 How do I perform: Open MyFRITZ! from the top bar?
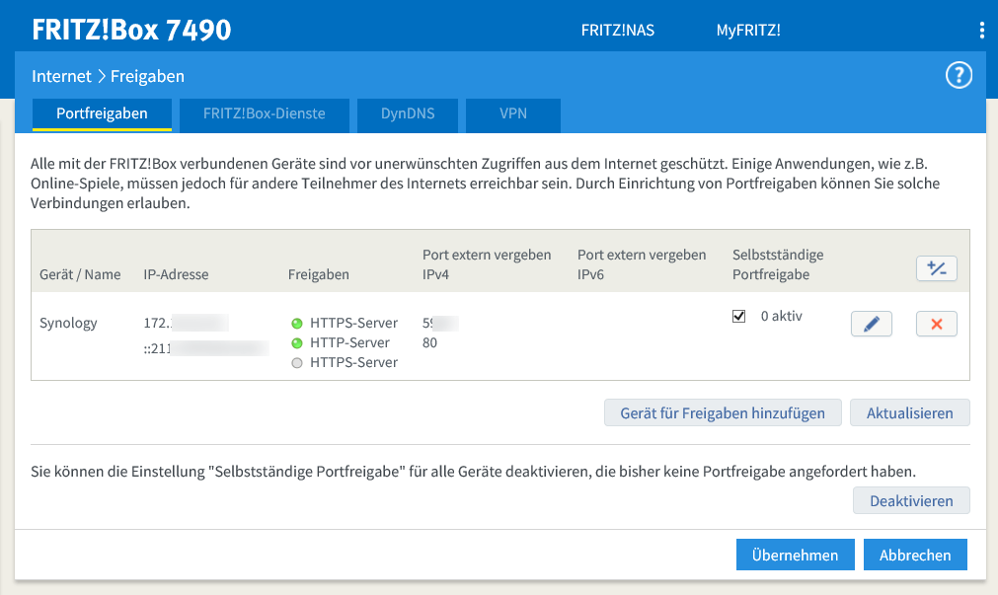point(747,30)
